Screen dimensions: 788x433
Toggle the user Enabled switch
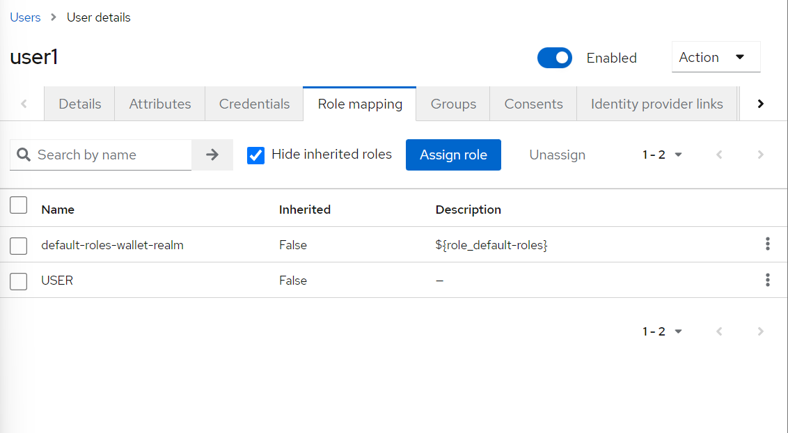click(554, 58)
